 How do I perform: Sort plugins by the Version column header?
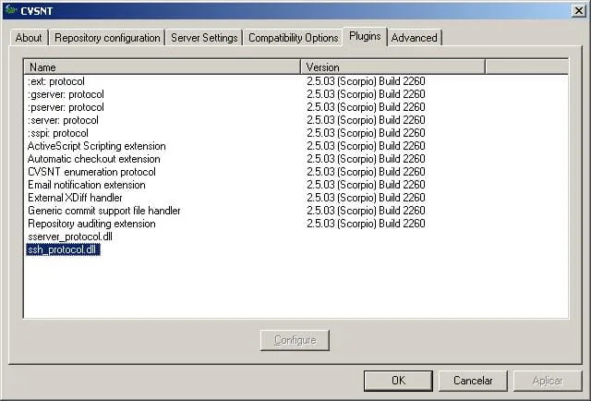click(x=392, y=67)
